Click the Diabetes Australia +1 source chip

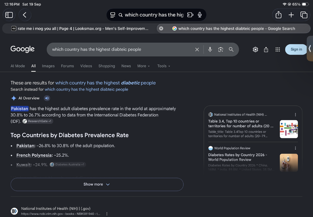pos(68,164)
